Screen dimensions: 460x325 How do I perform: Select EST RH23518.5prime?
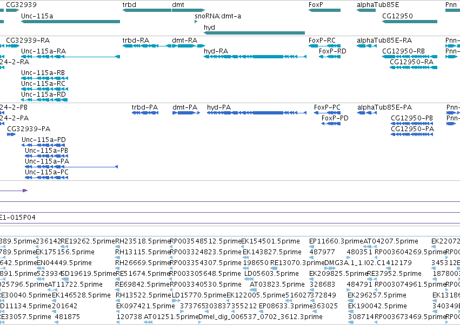pos(143,241)
